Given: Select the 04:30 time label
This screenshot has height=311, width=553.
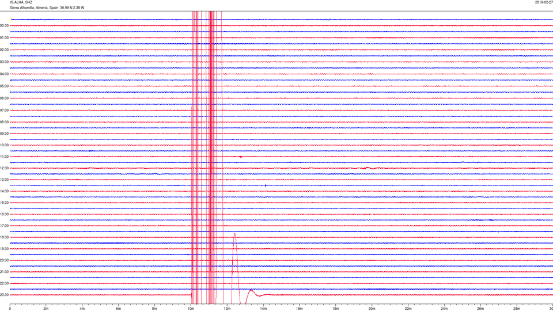Looking at the screenshot, I should coord(4,74).
